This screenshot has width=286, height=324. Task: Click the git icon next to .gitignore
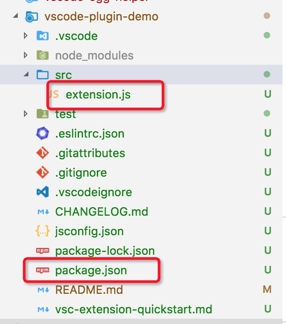(x=42, y=173)
